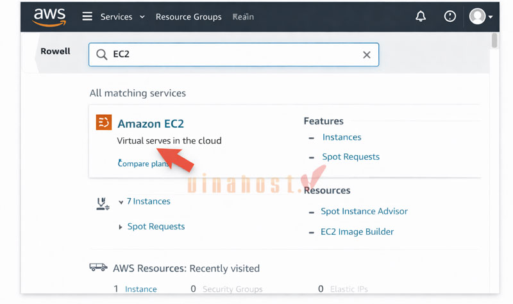Click the AWS logo

49,17
